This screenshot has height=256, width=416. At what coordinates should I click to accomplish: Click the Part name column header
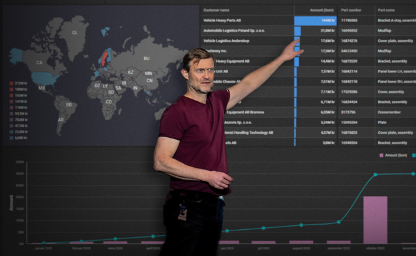tap(386, 10)
